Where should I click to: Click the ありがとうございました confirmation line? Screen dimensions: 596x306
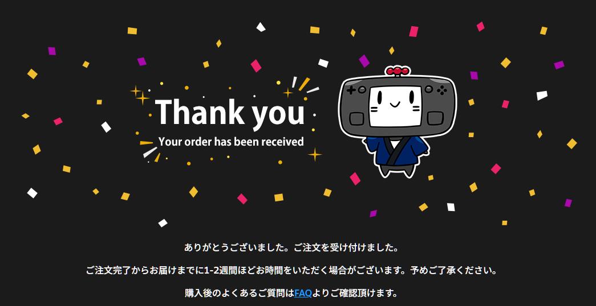(291, 249)
